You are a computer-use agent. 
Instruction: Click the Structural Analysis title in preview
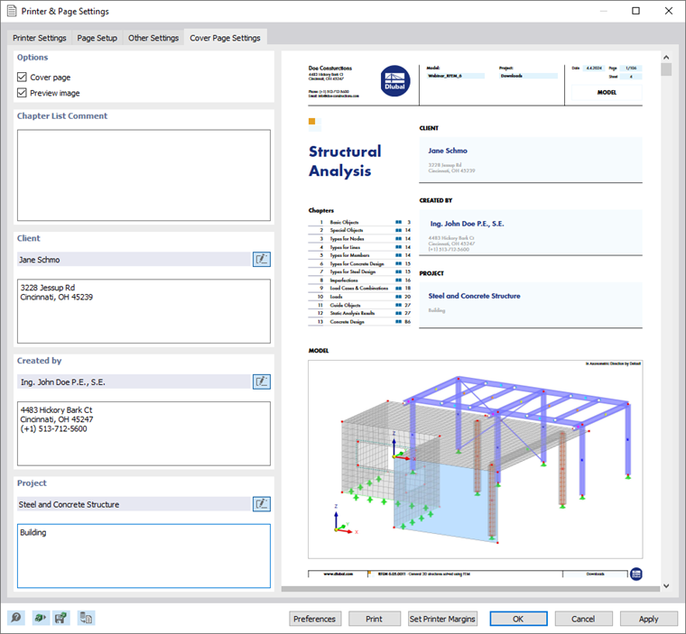coord(345,161)
